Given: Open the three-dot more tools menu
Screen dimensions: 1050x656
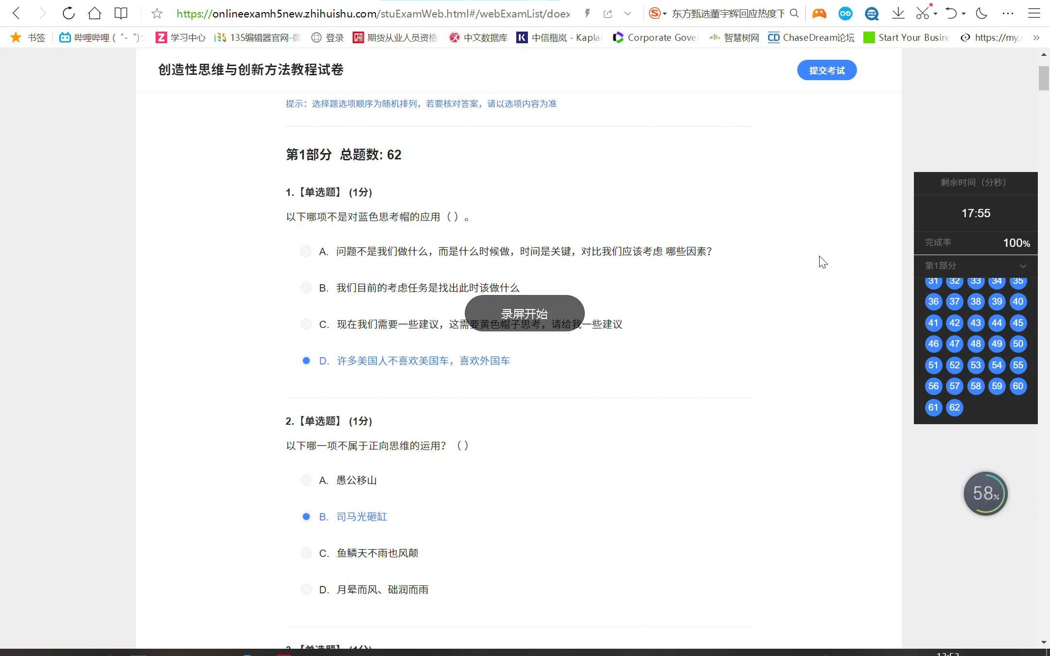Looking at the screenshot, I should point(1008,13).
